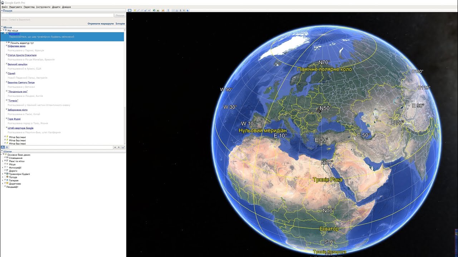Enable the Погода layer checkbox

pos(5,177)
